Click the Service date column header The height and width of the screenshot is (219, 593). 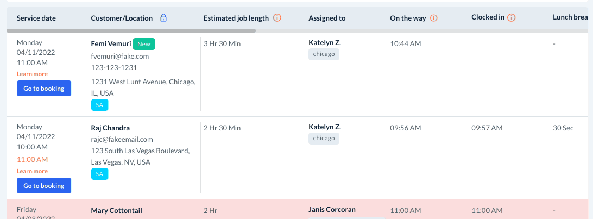pos(36,18)
